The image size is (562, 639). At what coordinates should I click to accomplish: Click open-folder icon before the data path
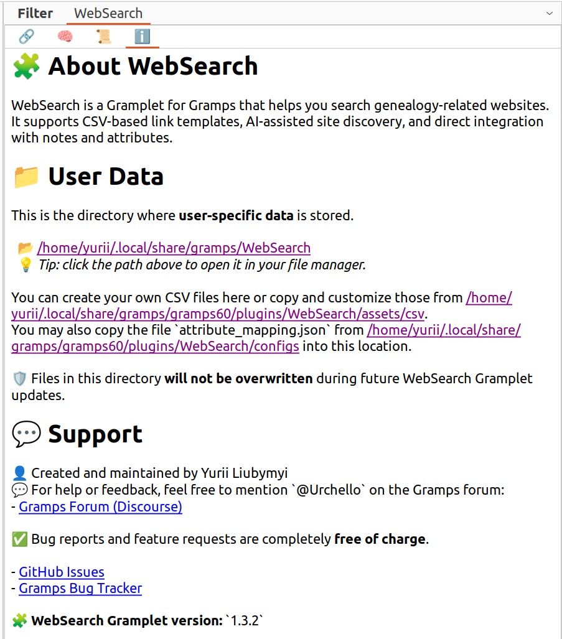[26, 248]
